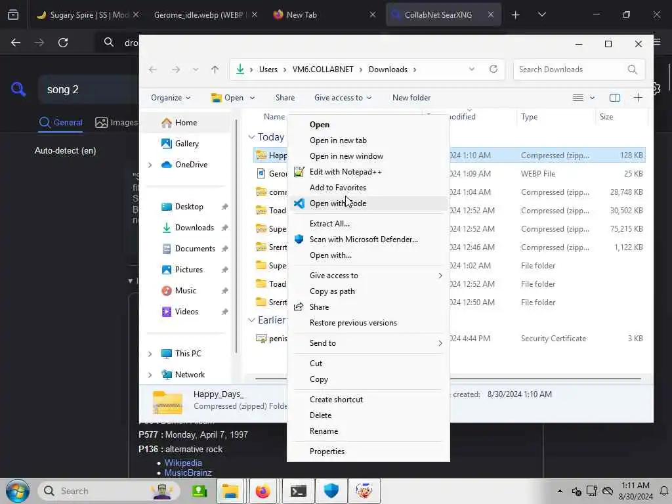The image size is (672, 504).
Task: Open the Organize dropdown
Action: [x=171, y=98]
